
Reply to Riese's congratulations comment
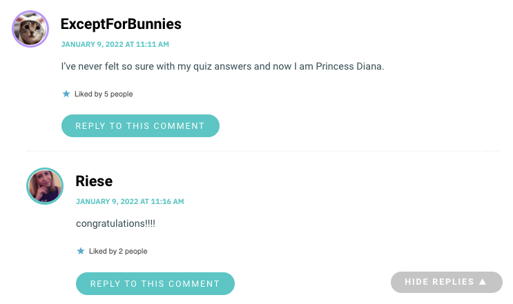click(x=155, y=284)
